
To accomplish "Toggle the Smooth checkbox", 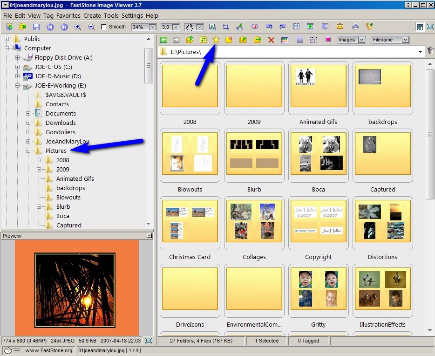I will [104, 27].
